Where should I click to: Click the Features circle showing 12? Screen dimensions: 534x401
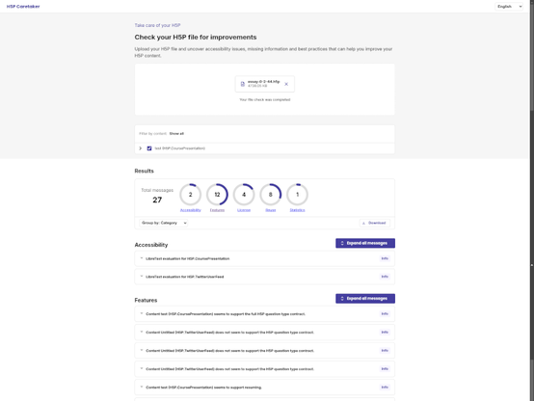coord(217,195)
